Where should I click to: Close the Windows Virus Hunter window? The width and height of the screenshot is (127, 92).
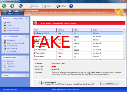124,1
